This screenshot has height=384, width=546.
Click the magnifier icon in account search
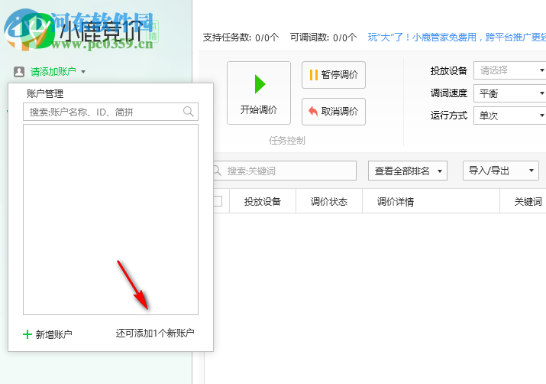click(x=188, y=112)
